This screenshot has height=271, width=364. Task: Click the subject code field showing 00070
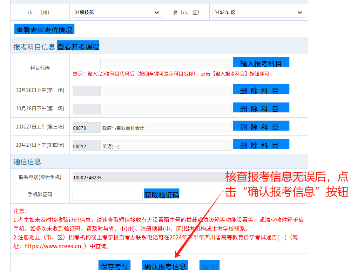click(86, 128)
